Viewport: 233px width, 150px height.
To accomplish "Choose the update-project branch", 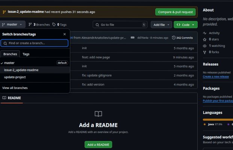I will point(15,77).
